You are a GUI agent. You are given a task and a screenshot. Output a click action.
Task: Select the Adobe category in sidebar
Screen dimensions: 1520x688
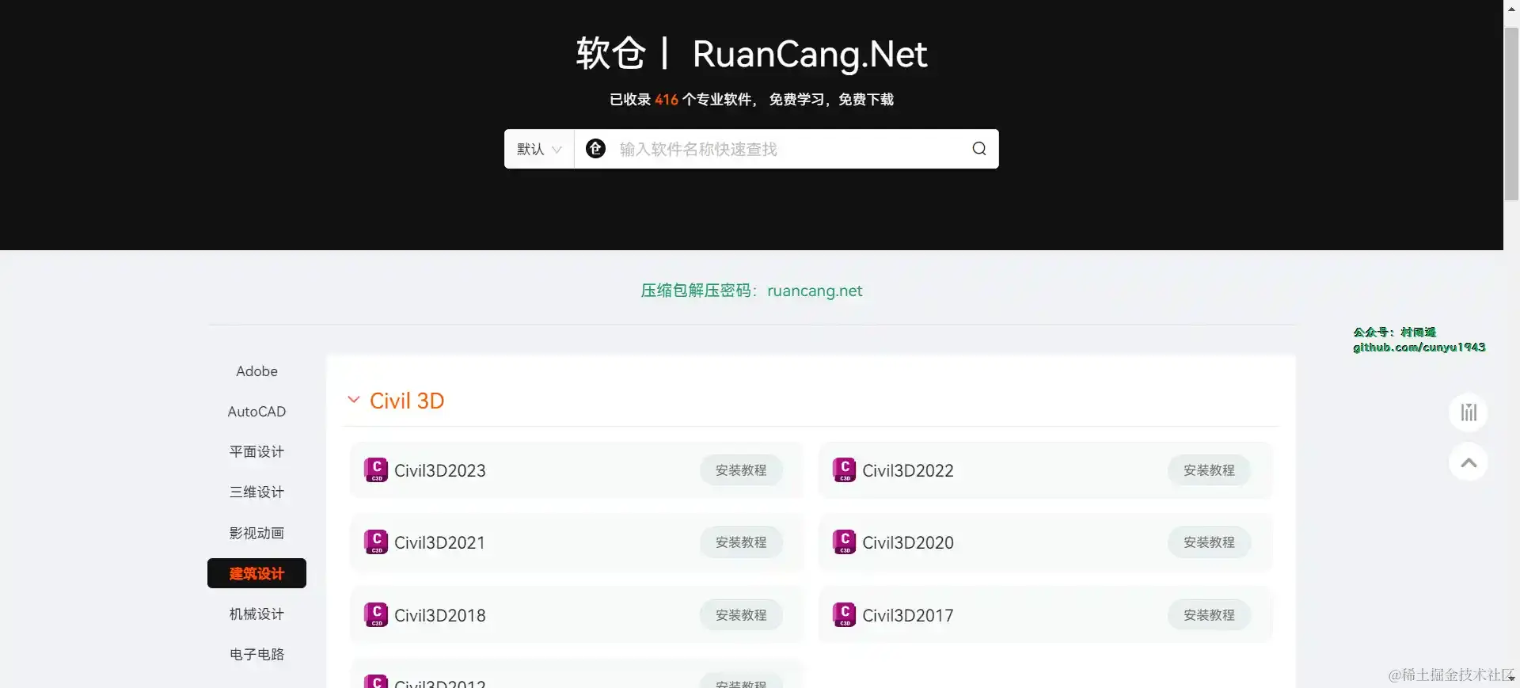point(256,371)
